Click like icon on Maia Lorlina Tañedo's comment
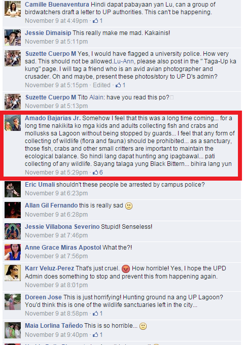The width and height of the screenshot is (243, 345). pos(95,335)
